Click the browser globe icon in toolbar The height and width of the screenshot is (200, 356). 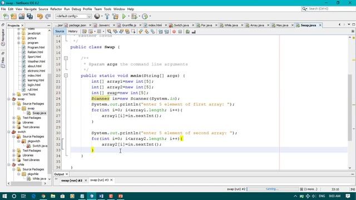coord(97,16)
